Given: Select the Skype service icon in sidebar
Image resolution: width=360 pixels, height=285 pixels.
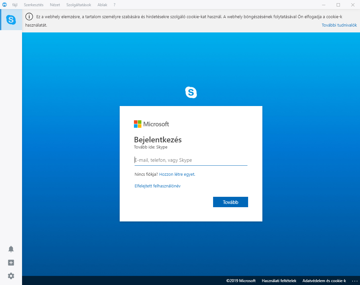Looking at the screenshot, I should pos(11,20).
